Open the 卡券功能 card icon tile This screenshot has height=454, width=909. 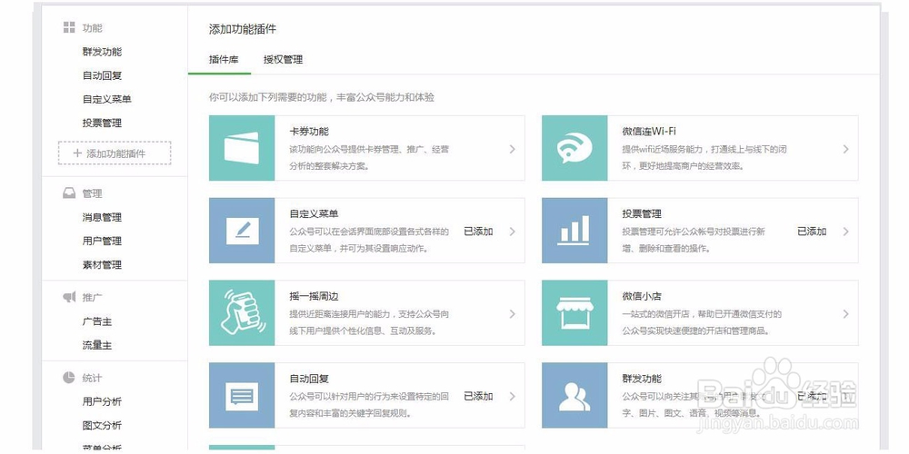tap(242, 148)
